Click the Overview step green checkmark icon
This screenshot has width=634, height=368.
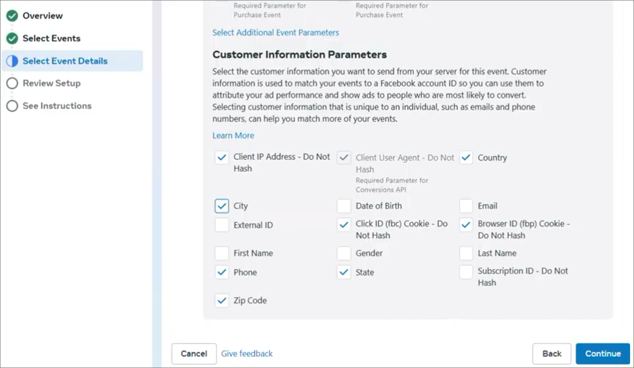[x=12, y=16]
